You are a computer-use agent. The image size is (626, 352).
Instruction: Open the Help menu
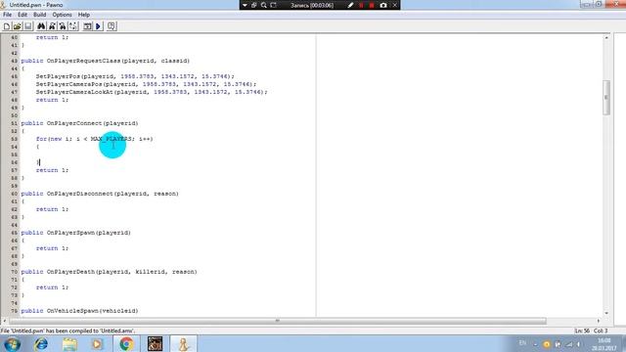(84, 15)
